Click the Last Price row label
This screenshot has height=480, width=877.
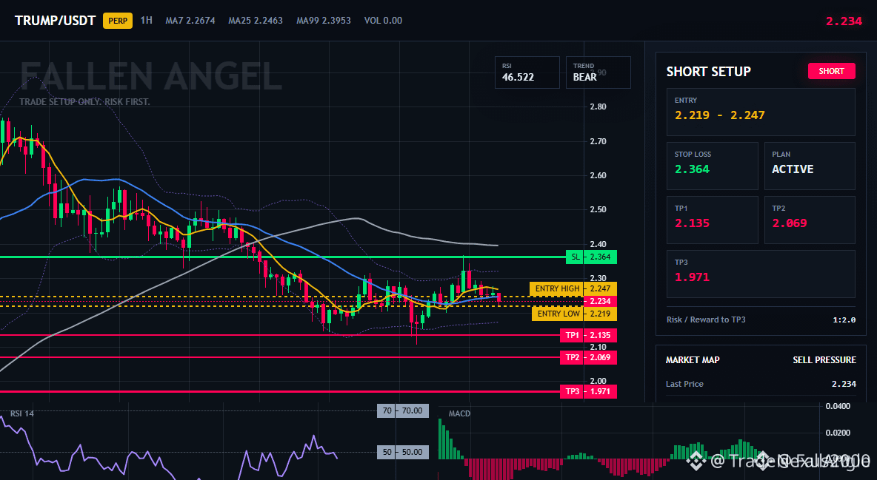click(684, 384)
